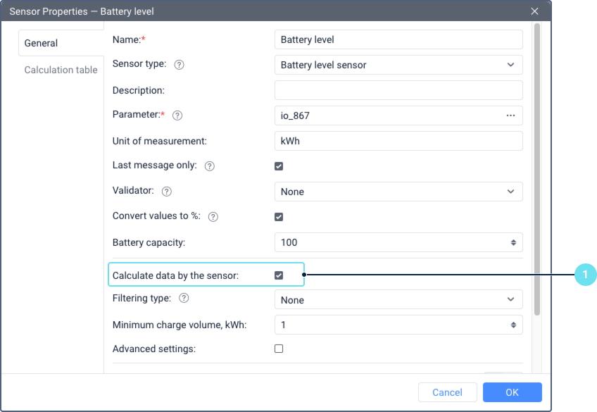Uncheck Convert values to % checkbox
The width and height of the screenshot is (597, 412).
(x=279, y=217)
